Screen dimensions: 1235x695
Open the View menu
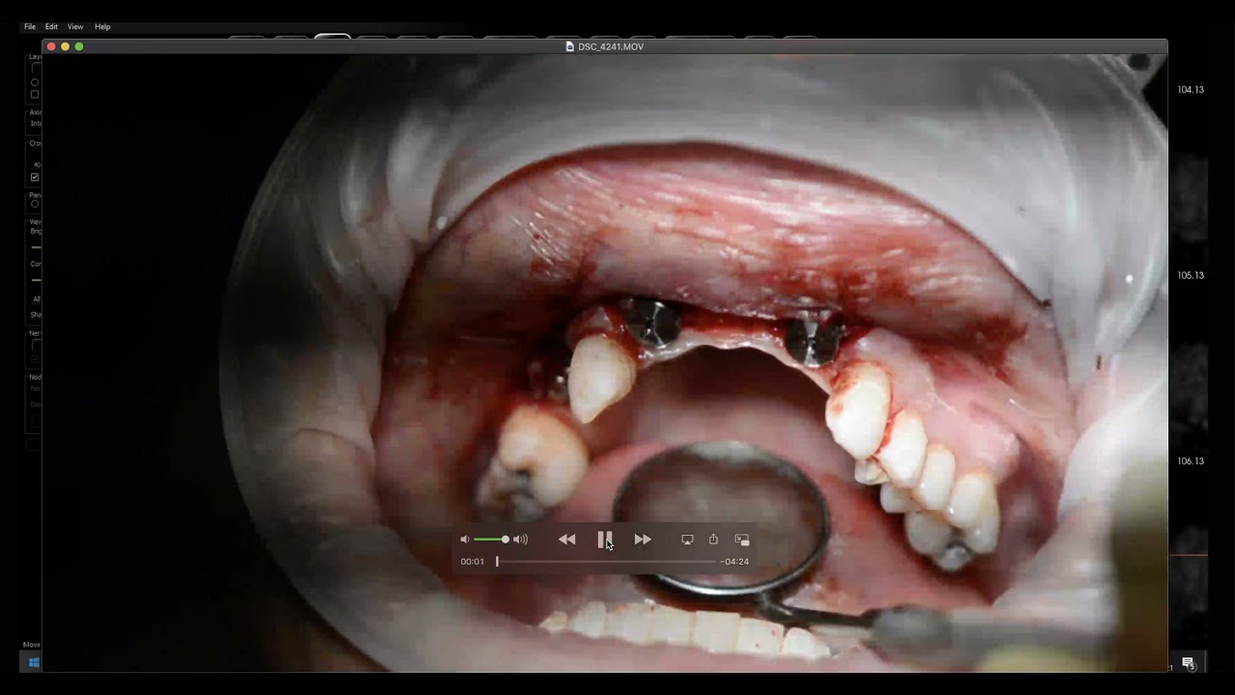(x=75, y=27)
